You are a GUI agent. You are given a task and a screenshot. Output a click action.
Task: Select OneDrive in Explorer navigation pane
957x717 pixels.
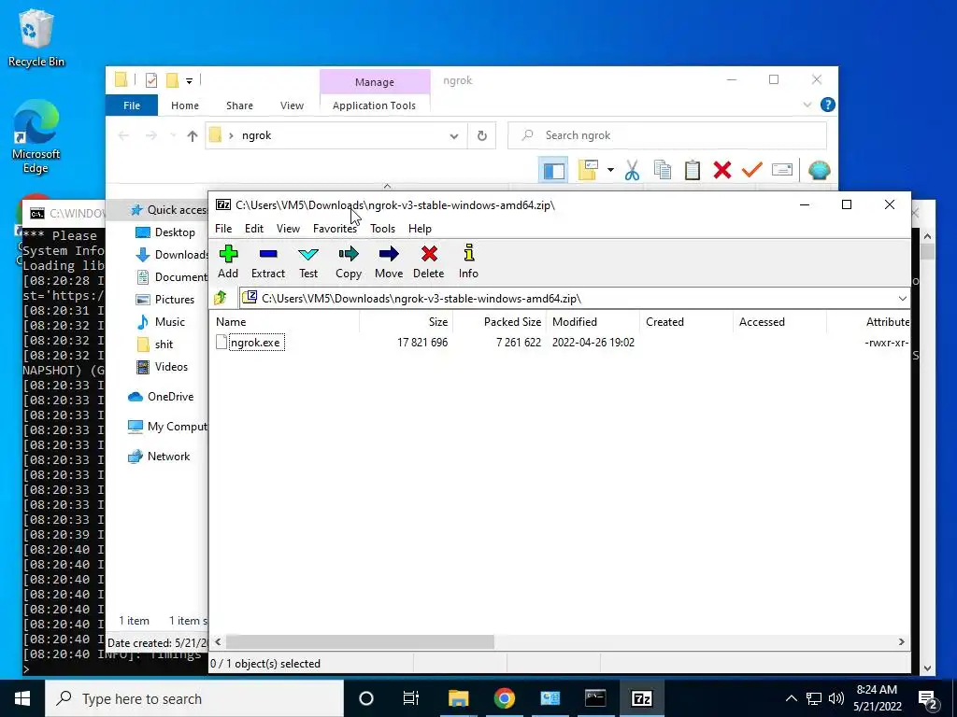(x=161, y=397)
